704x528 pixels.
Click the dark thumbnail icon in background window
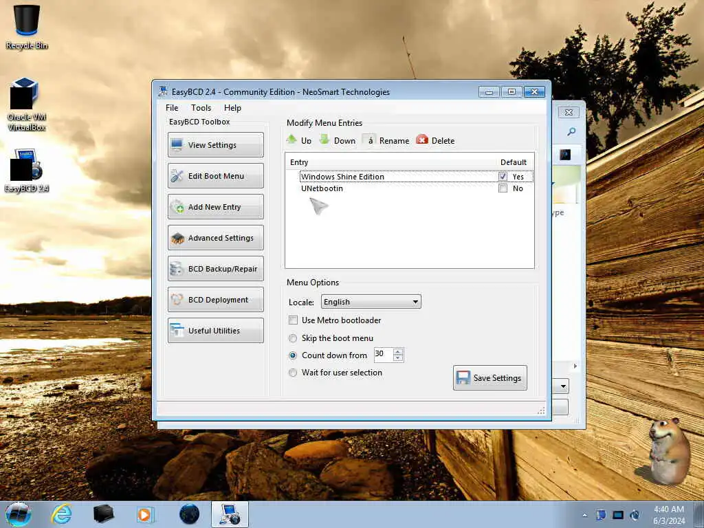(x=565, y=155)
